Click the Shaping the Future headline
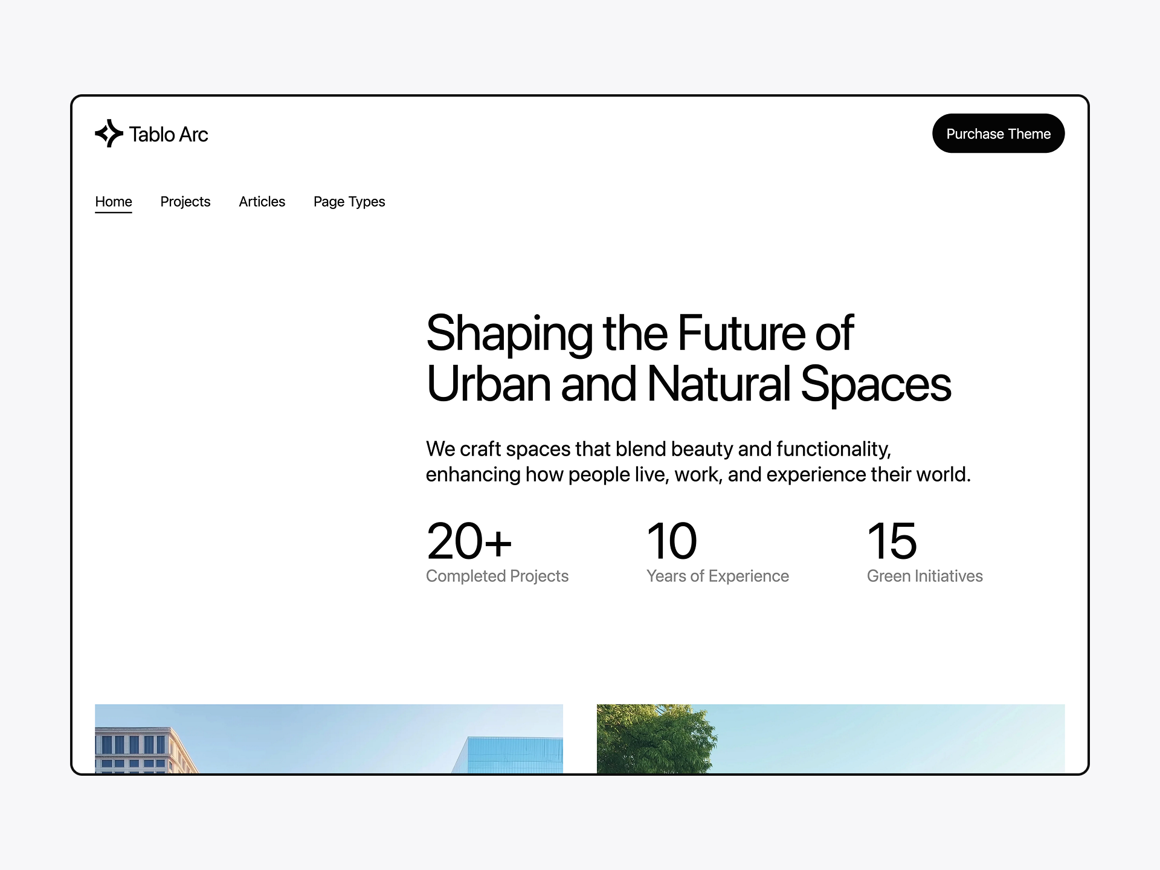The width and height of the screenshot is (1160, 870). coord(688,358)
